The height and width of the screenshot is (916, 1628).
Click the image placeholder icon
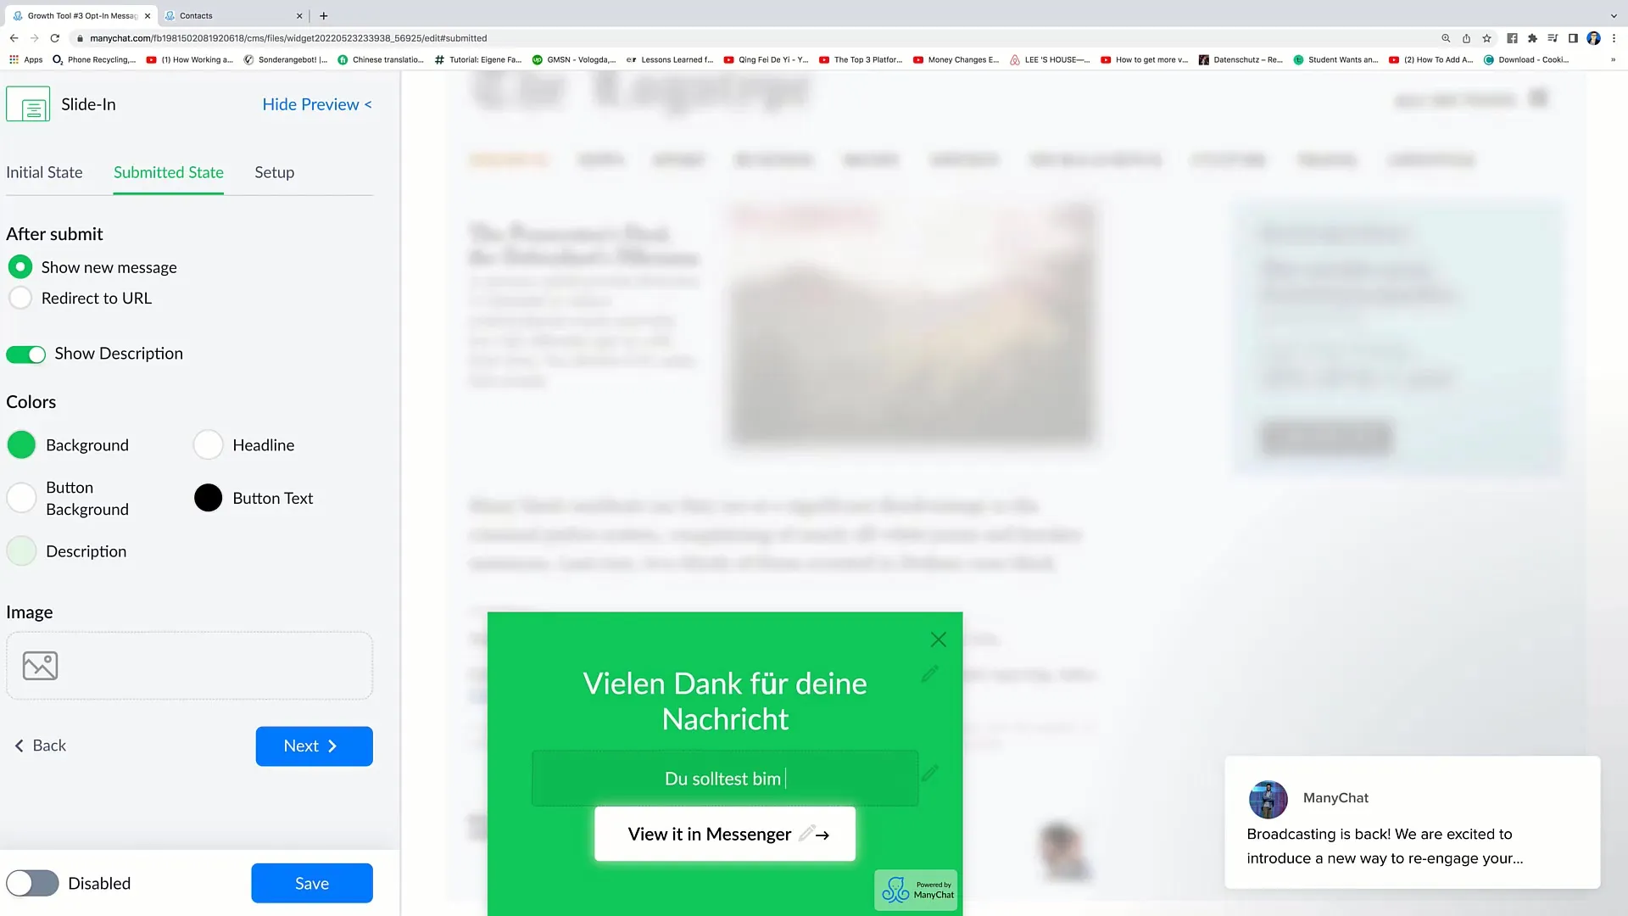[39, 664]
